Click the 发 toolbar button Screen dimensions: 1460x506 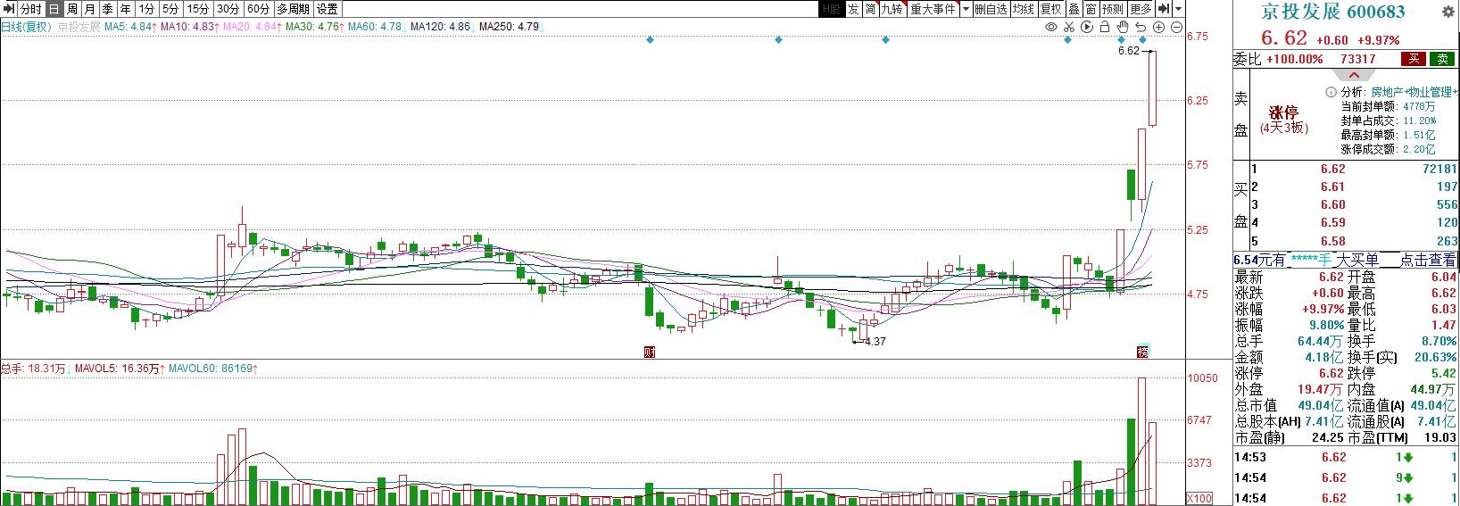point(853,9)
